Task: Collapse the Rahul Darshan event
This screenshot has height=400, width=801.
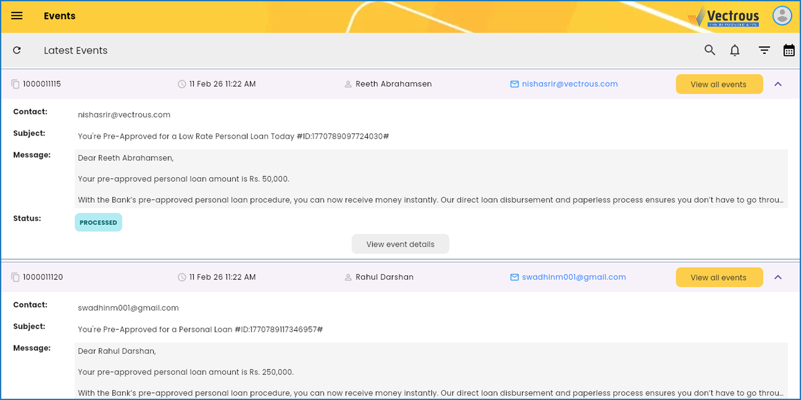Action: point(778,277)
